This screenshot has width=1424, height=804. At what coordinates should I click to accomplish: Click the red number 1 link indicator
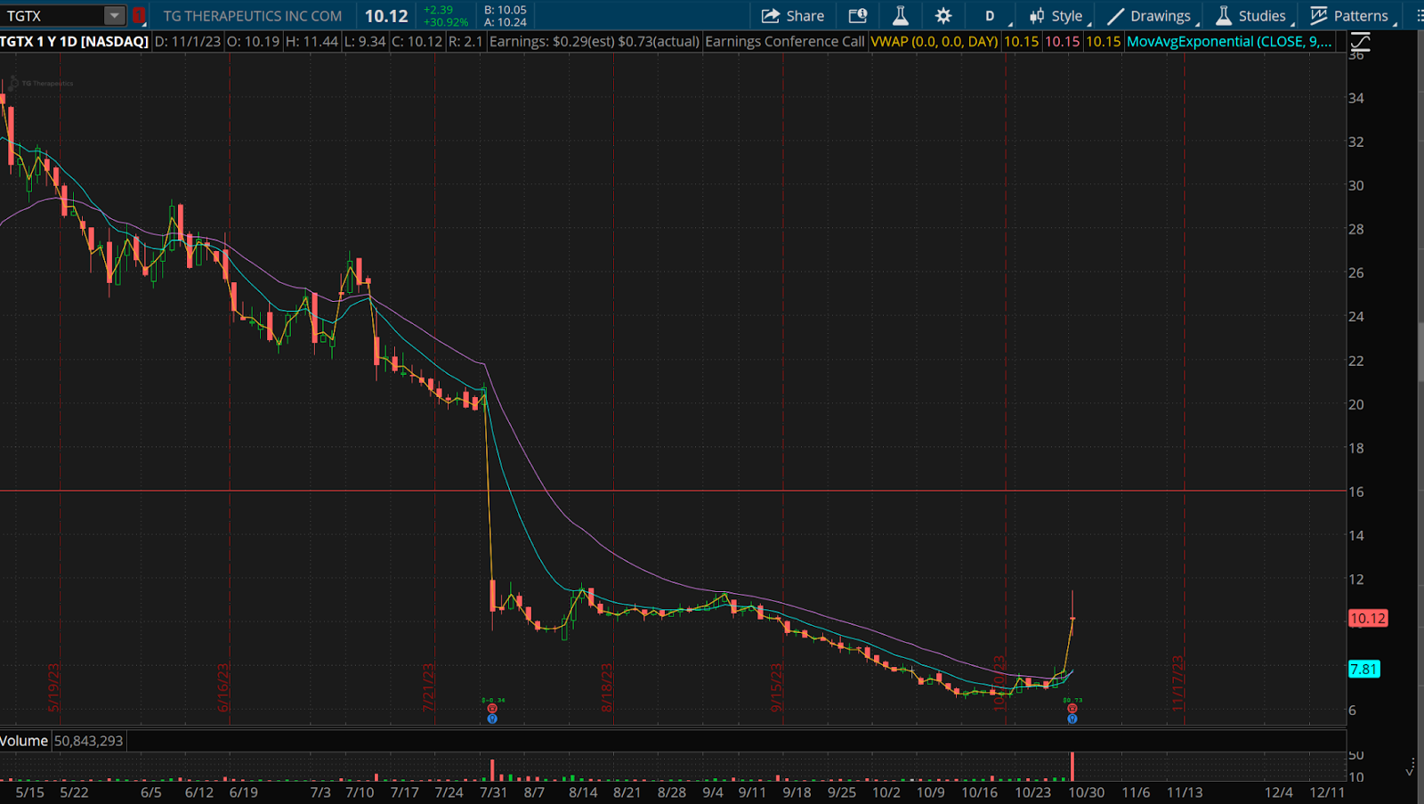point(139,16)
